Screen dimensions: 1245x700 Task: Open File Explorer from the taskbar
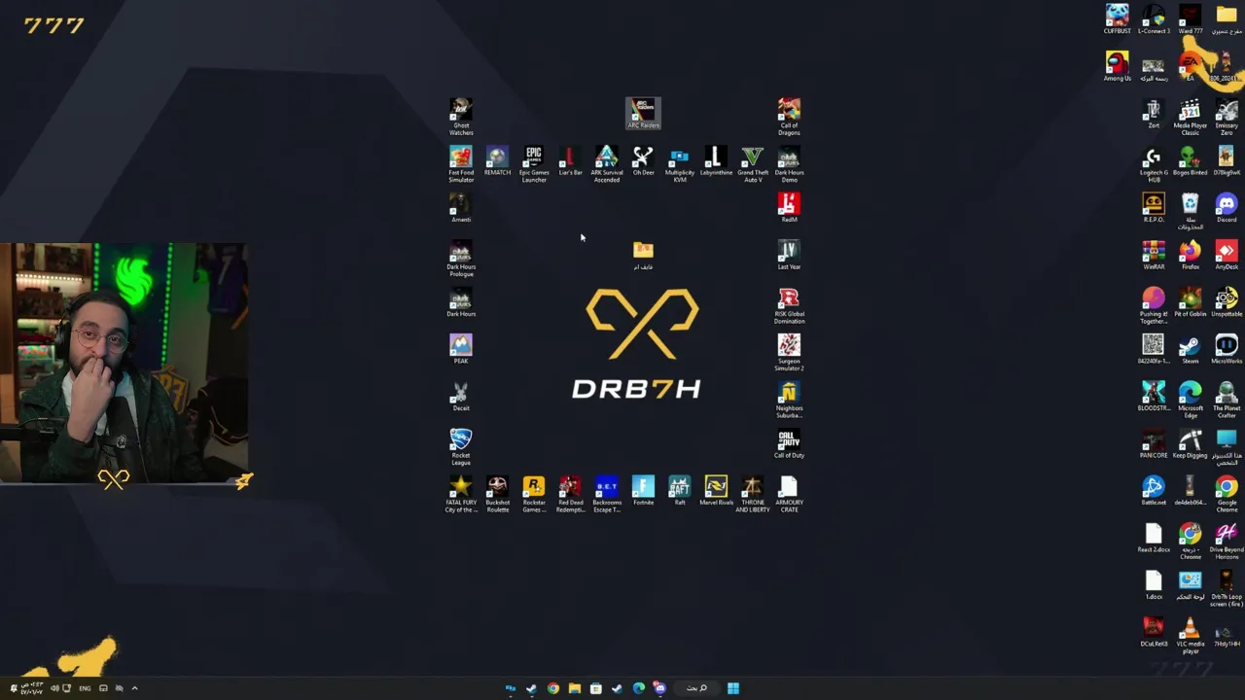574,688
